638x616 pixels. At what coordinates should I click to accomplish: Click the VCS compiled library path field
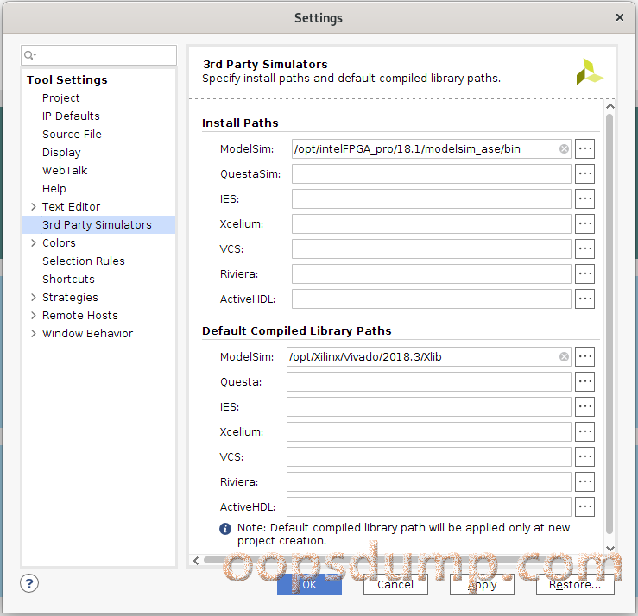(429, 456)
